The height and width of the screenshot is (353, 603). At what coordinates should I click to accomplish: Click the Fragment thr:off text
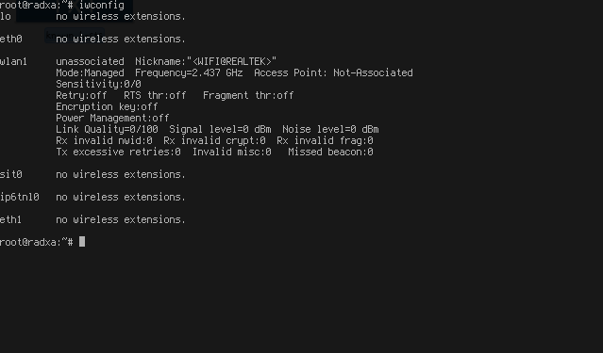[x=248, y=95]
